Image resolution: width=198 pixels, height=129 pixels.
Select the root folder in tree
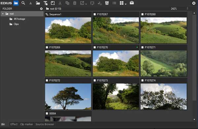point(22,14)
